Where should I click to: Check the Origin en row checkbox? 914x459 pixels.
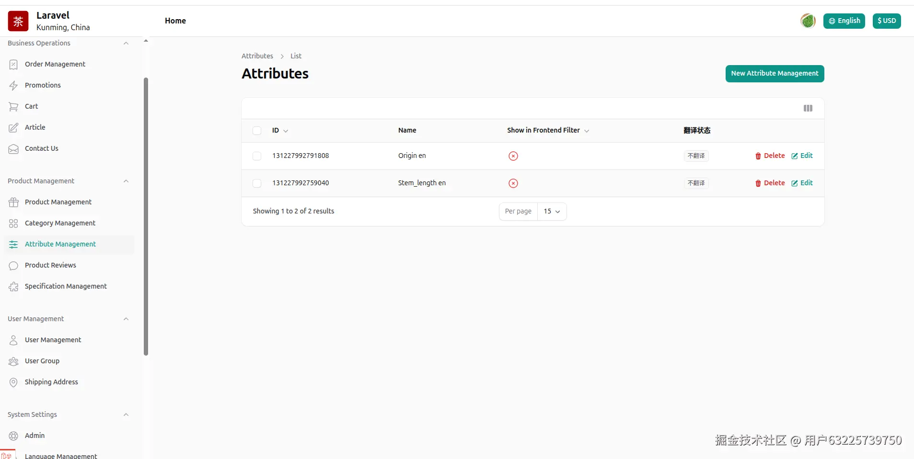(257, 156)
